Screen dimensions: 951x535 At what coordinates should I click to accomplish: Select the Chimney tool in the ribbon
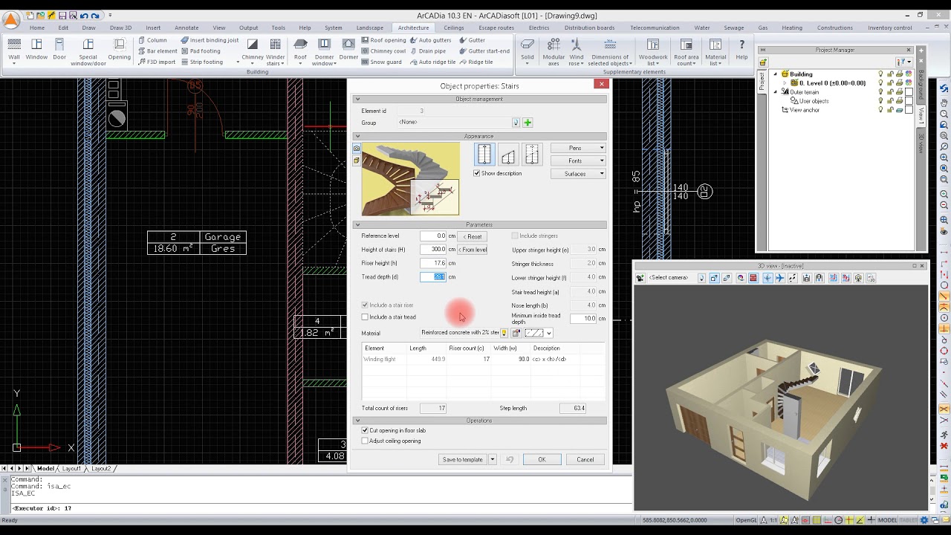(253, 52)
